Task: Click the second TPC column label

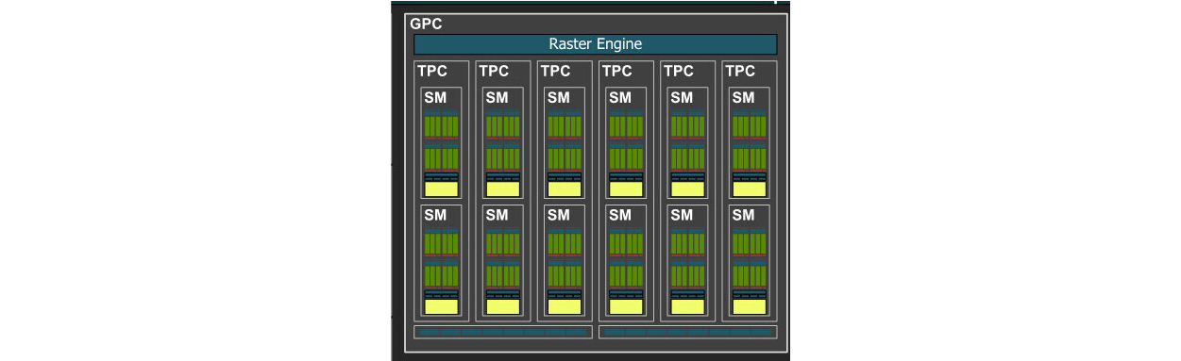Action: 493,71
